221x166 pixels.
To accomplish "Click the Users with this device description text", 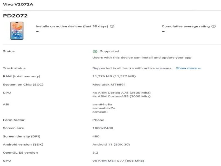I will point(142,58).
